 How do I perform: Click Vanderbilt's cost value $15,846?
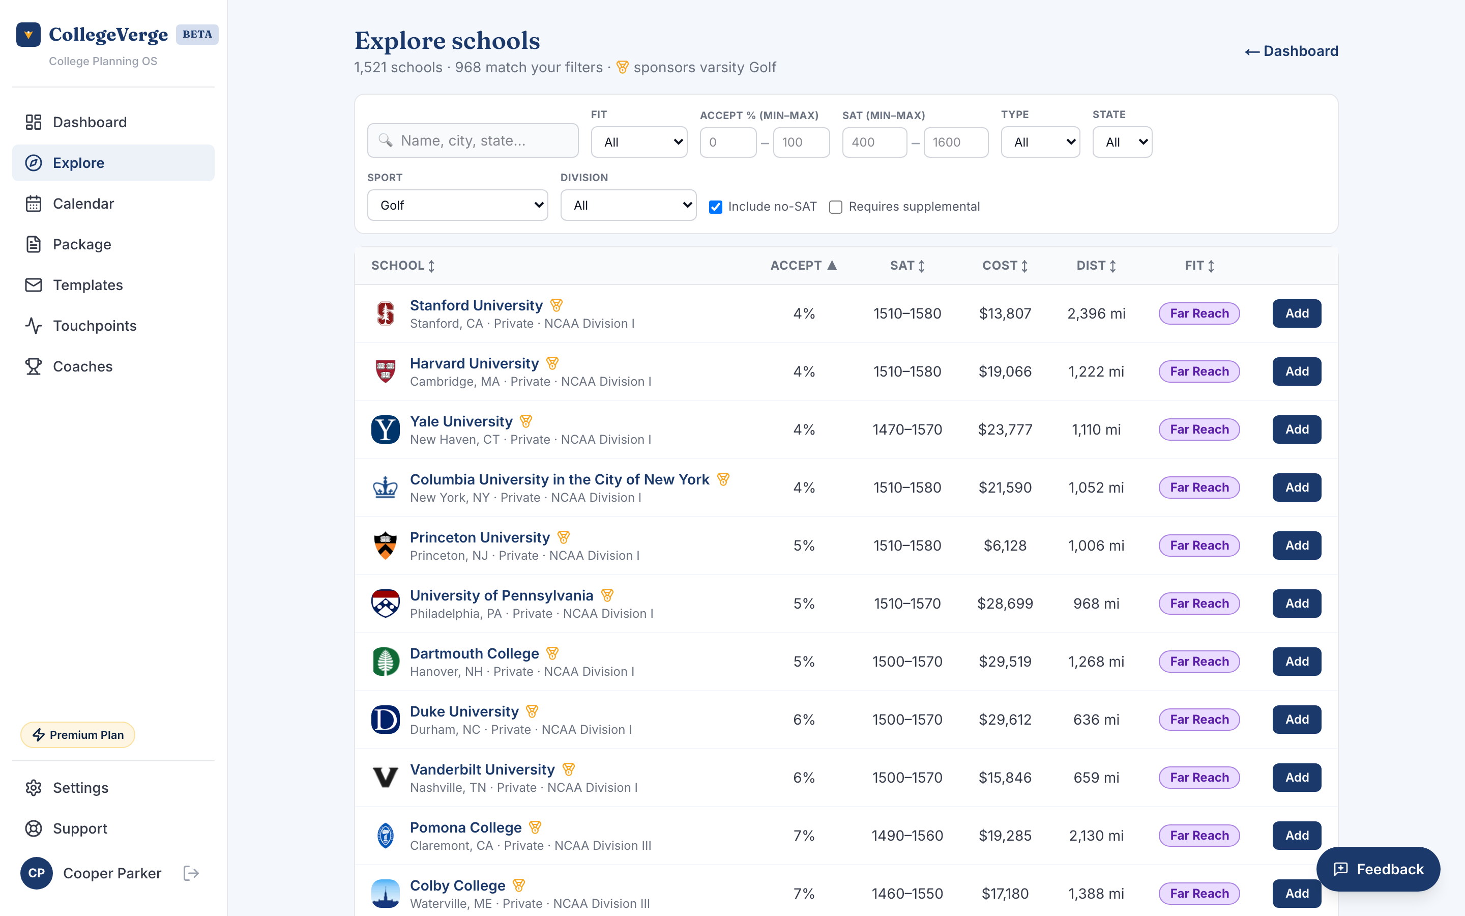(x=1005, y=777)
